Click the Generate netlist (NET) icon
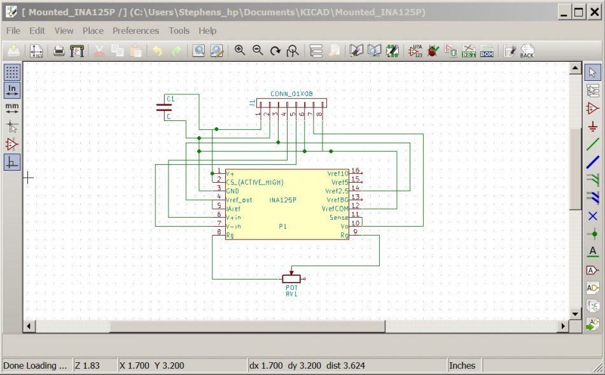 [469, 50]
